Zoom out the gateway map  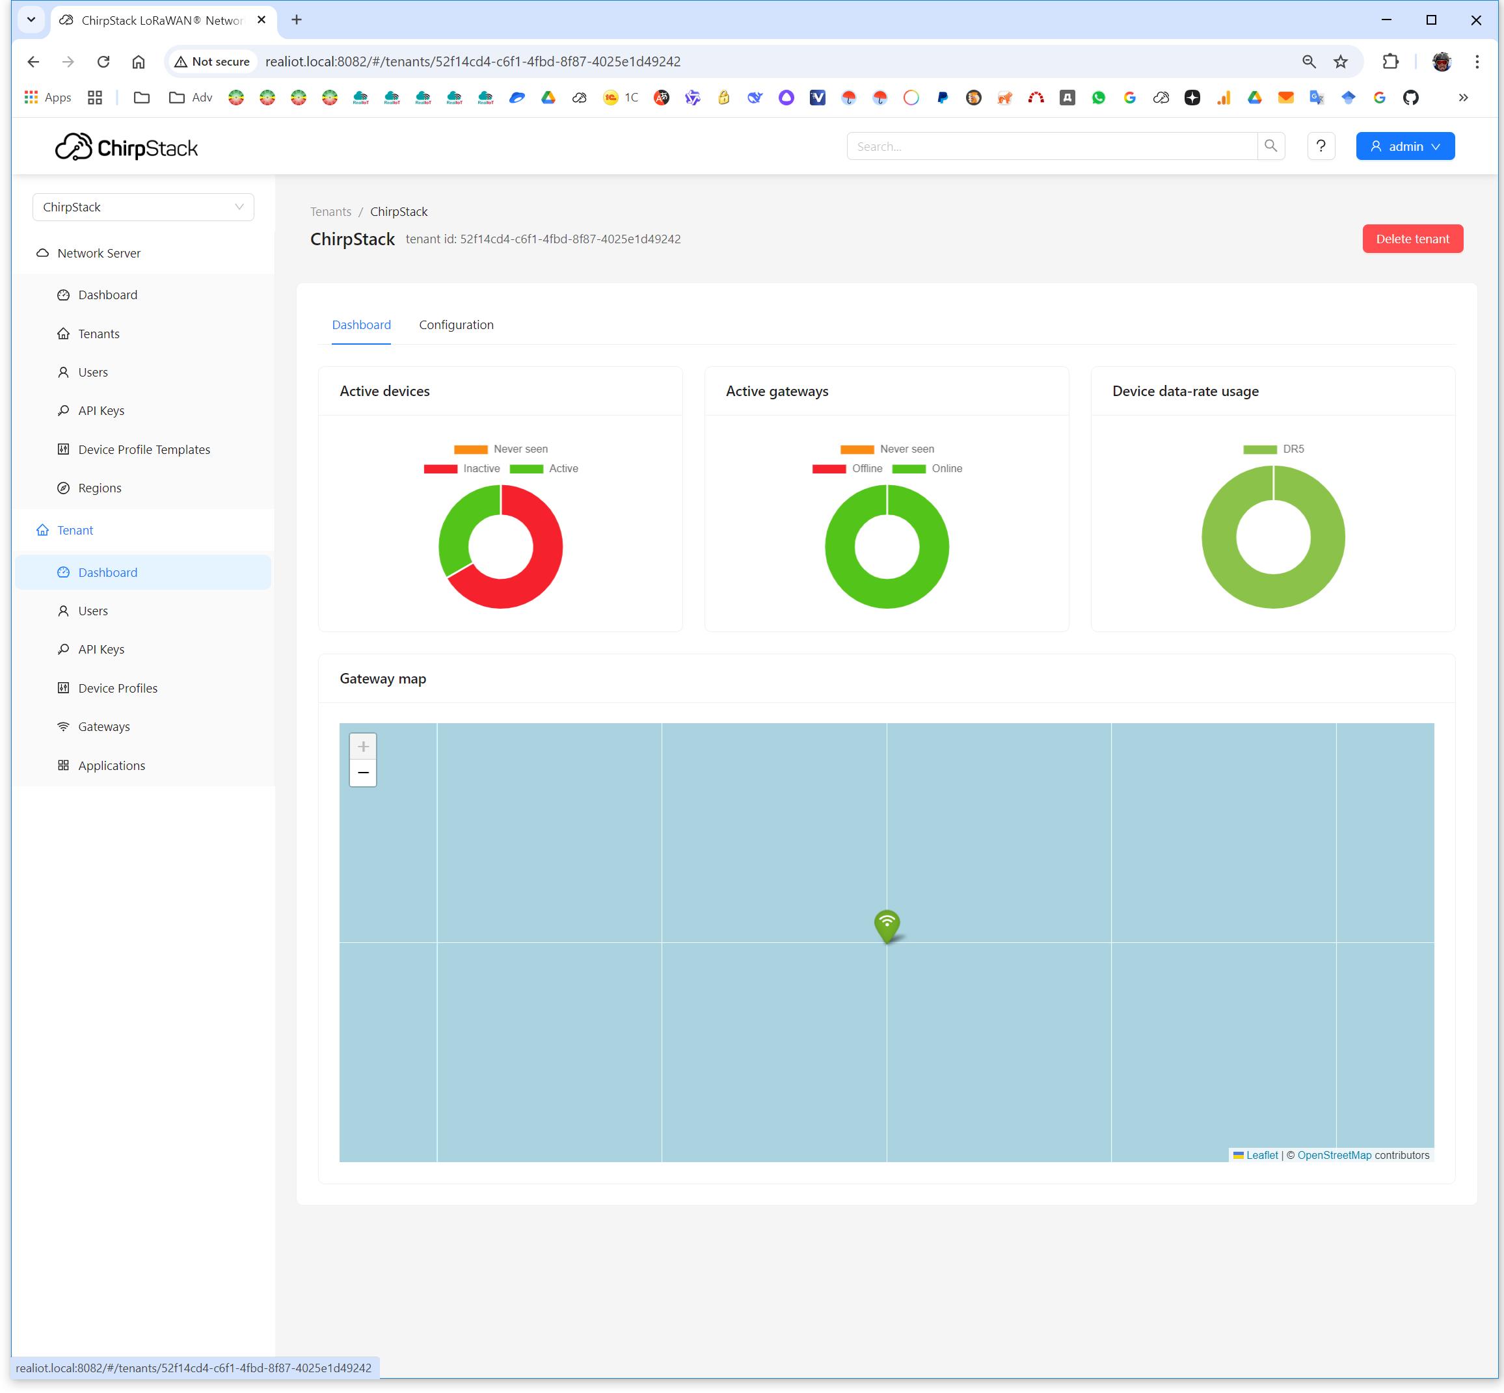tap(362, 773)
